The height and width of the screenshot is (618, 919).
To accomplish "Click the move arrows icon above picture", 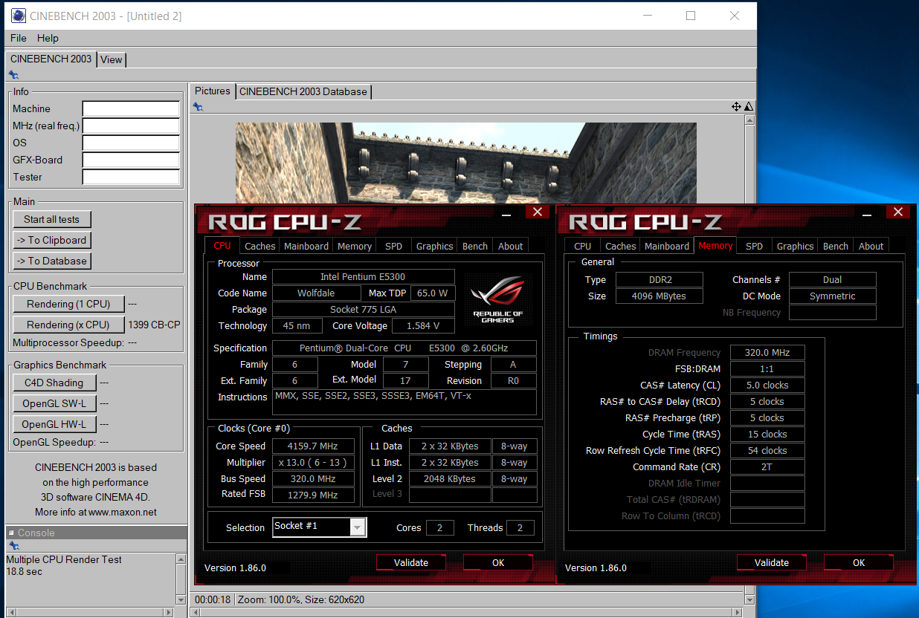I will [x=736, y=107].
